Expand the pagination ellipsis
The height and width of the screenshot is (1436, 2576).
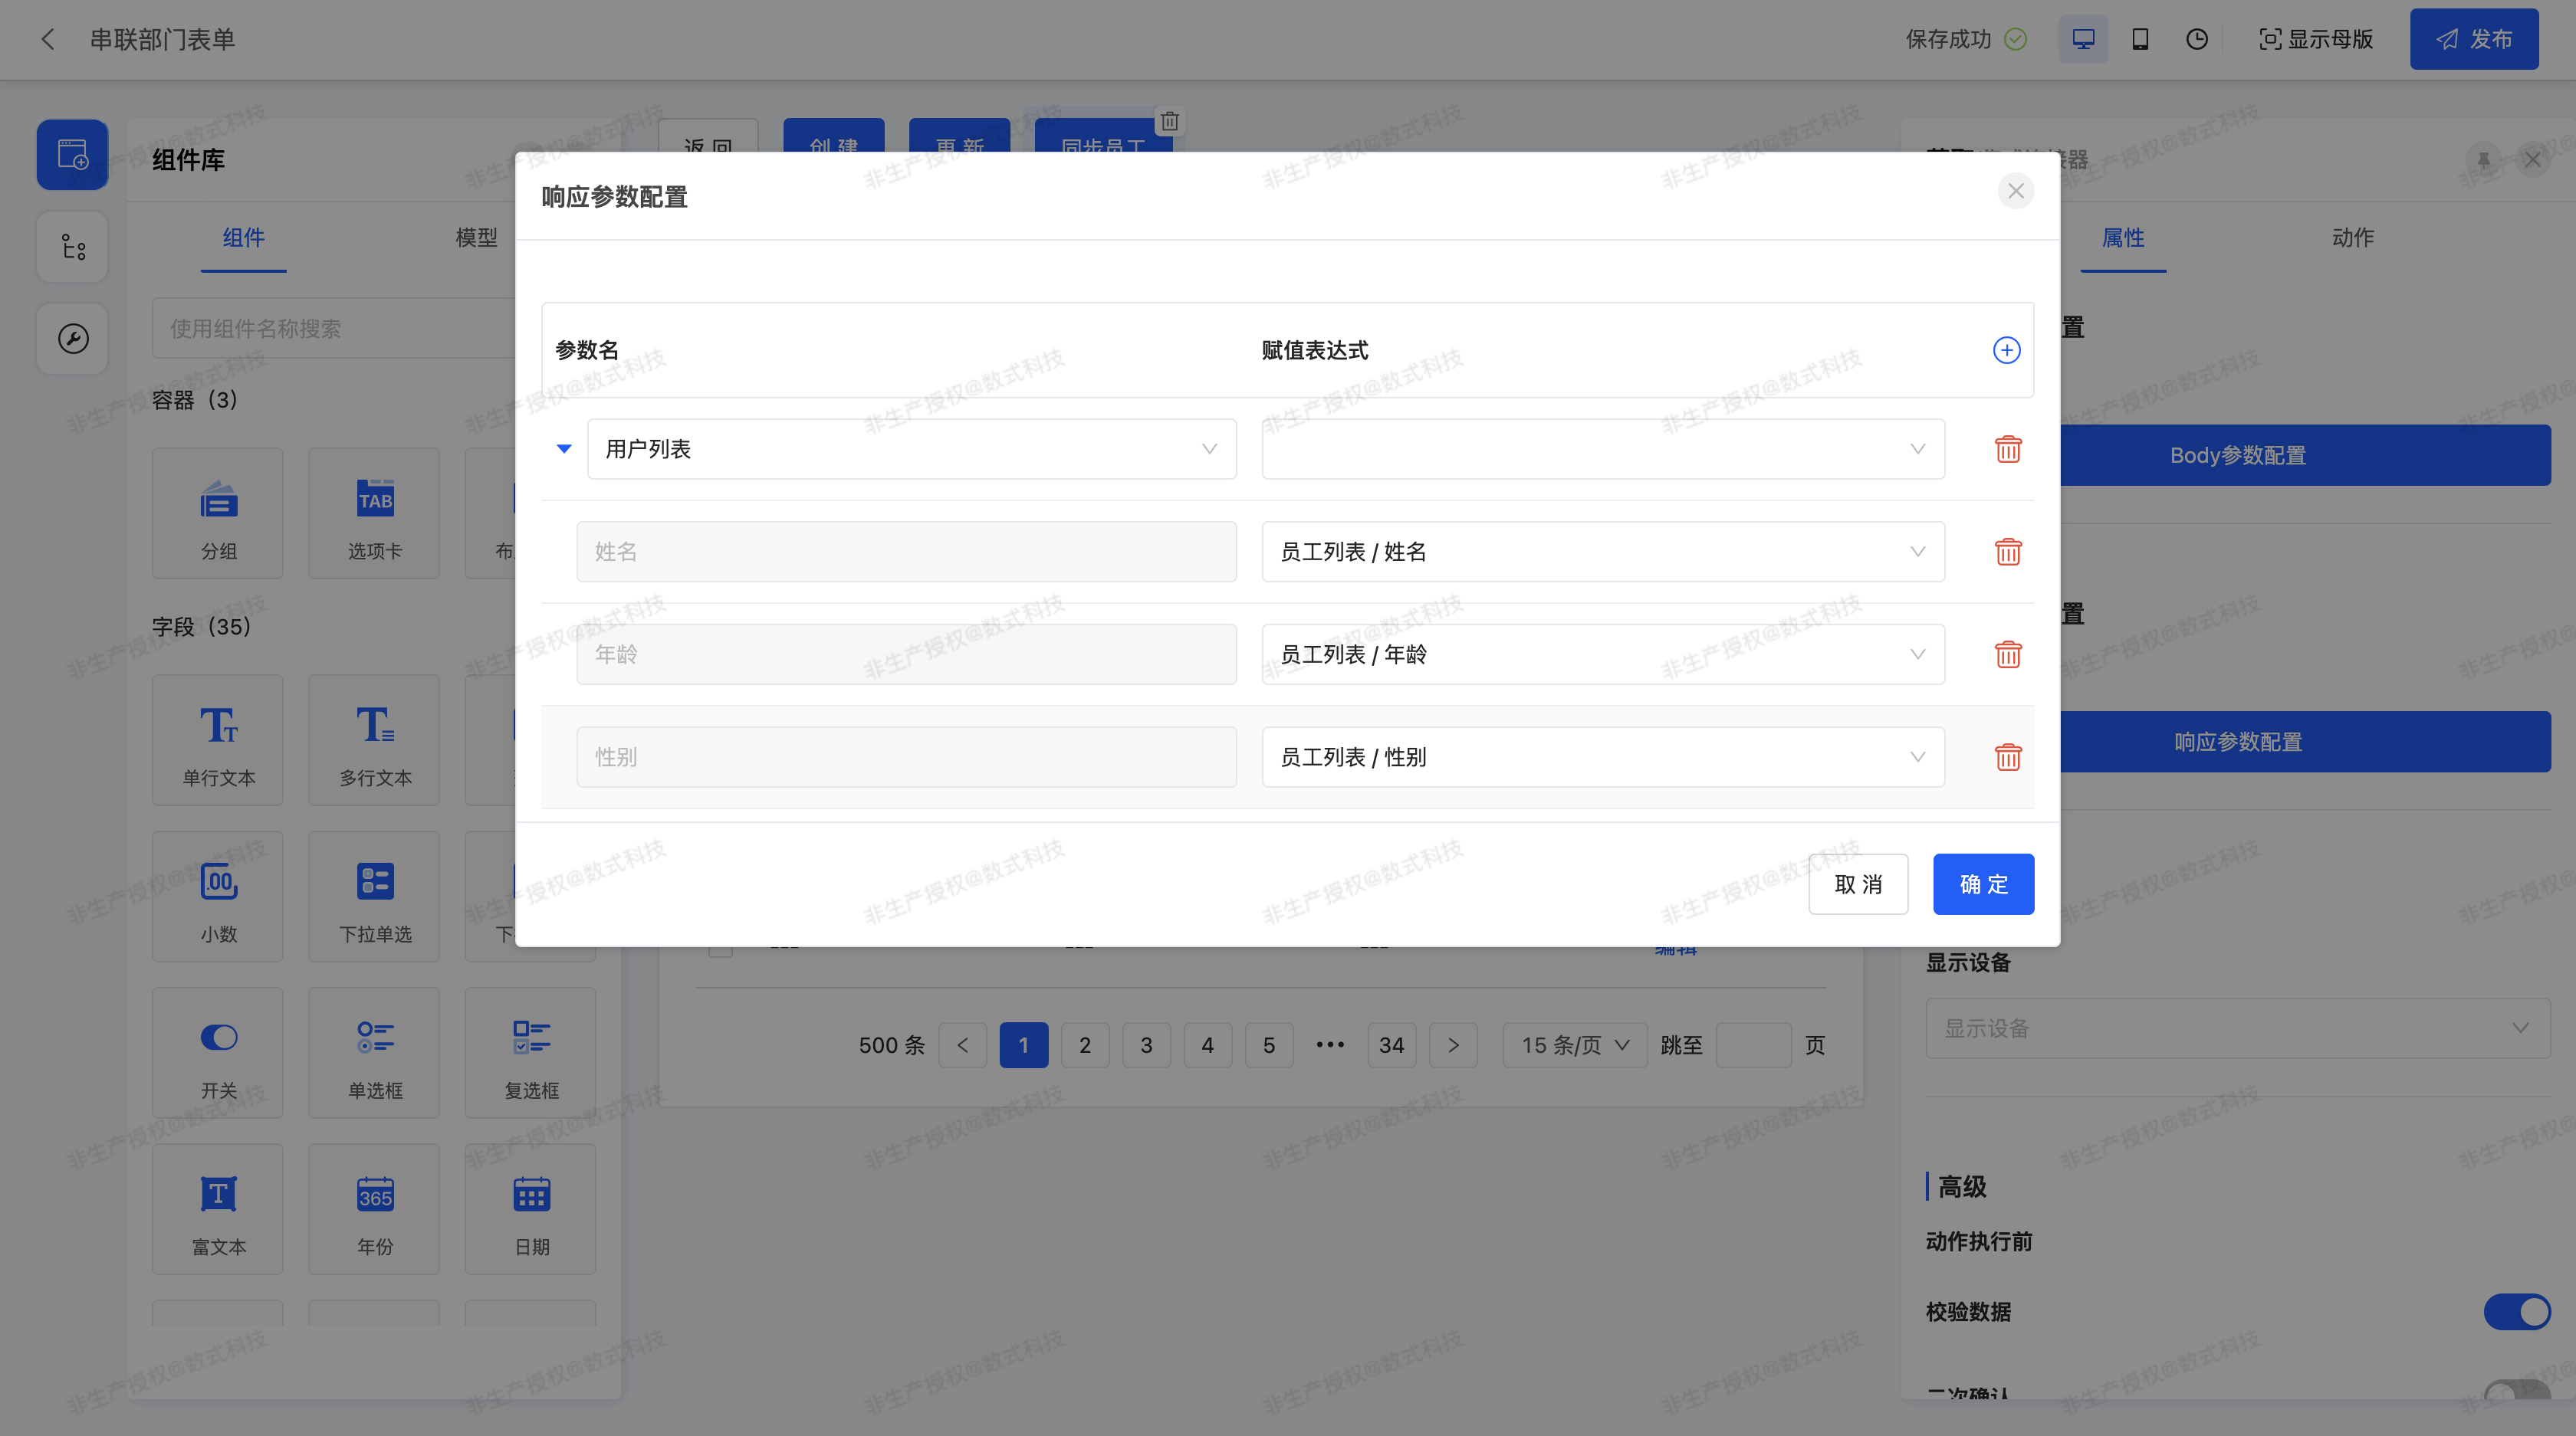pyautogui.click(x=1330, y=1045)
